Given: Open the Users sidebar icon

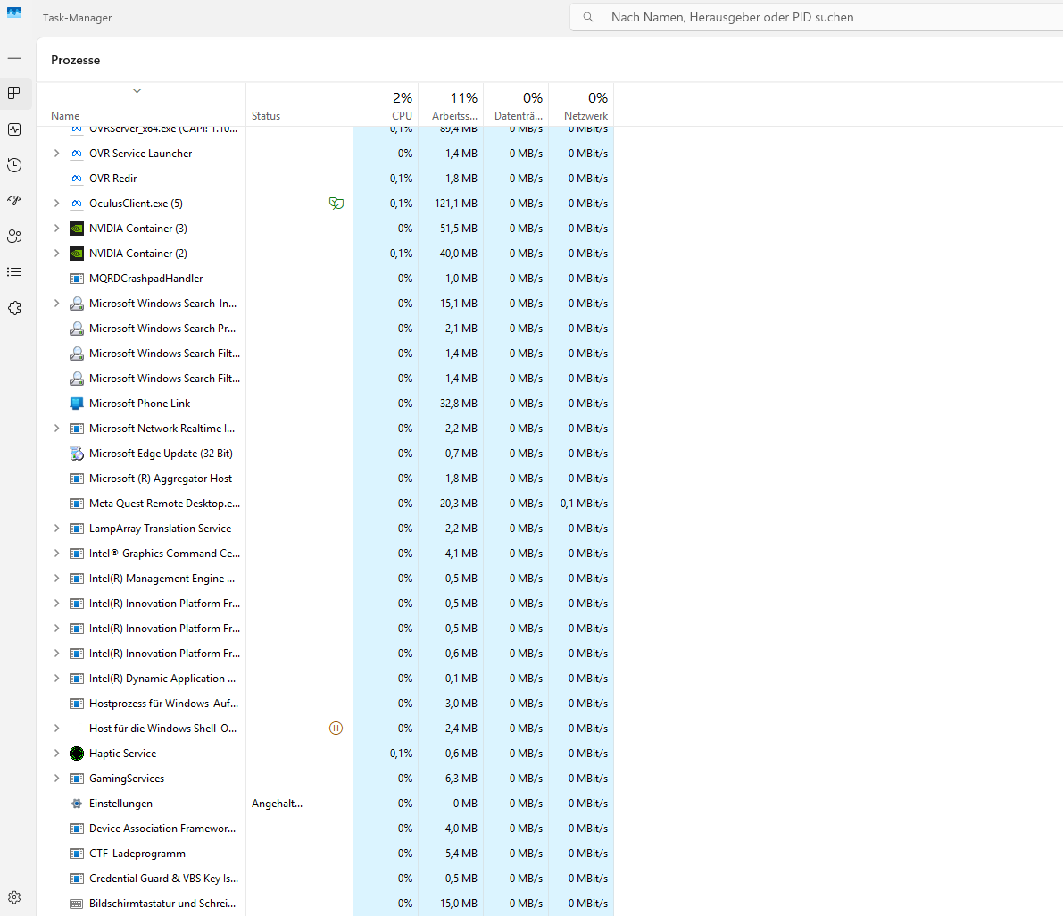Looking at the screenshot, I should (x=14, y=237).
